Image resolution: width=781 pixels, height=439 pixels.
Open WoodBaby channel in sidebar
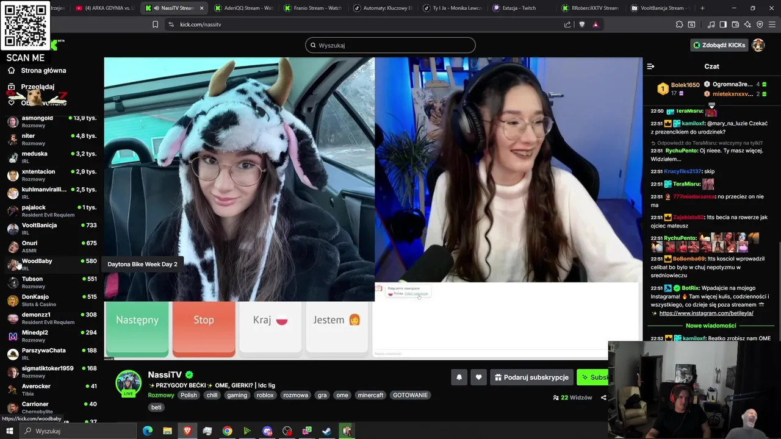(x=52, y=264)
